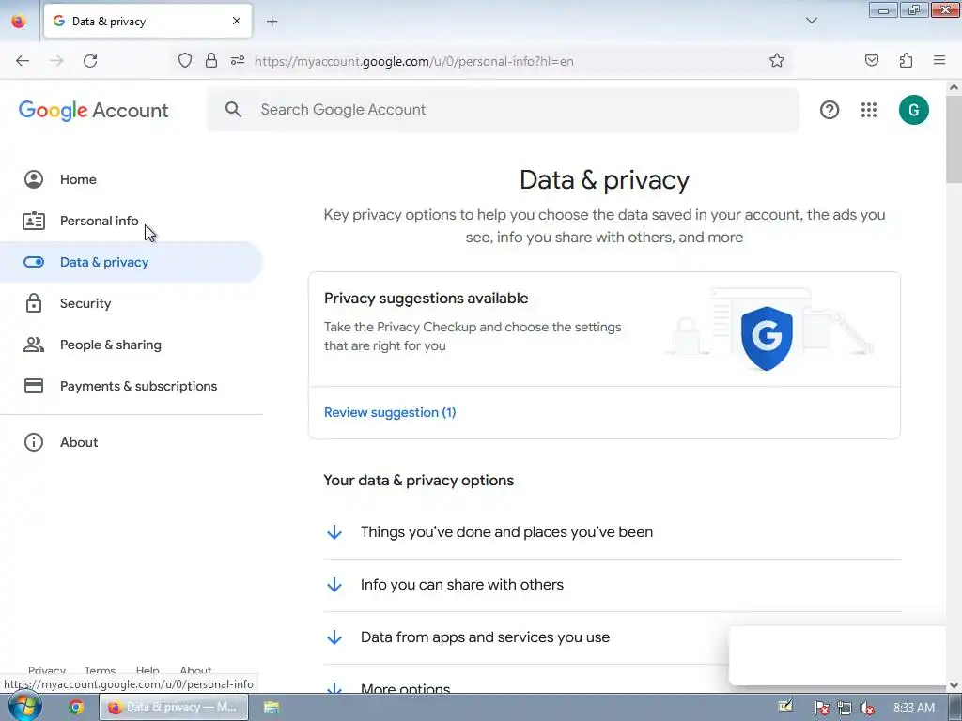Click the About info circle icon
Image resolution: width=962 pixels, height=721 pixels.
tap(34, 442)
